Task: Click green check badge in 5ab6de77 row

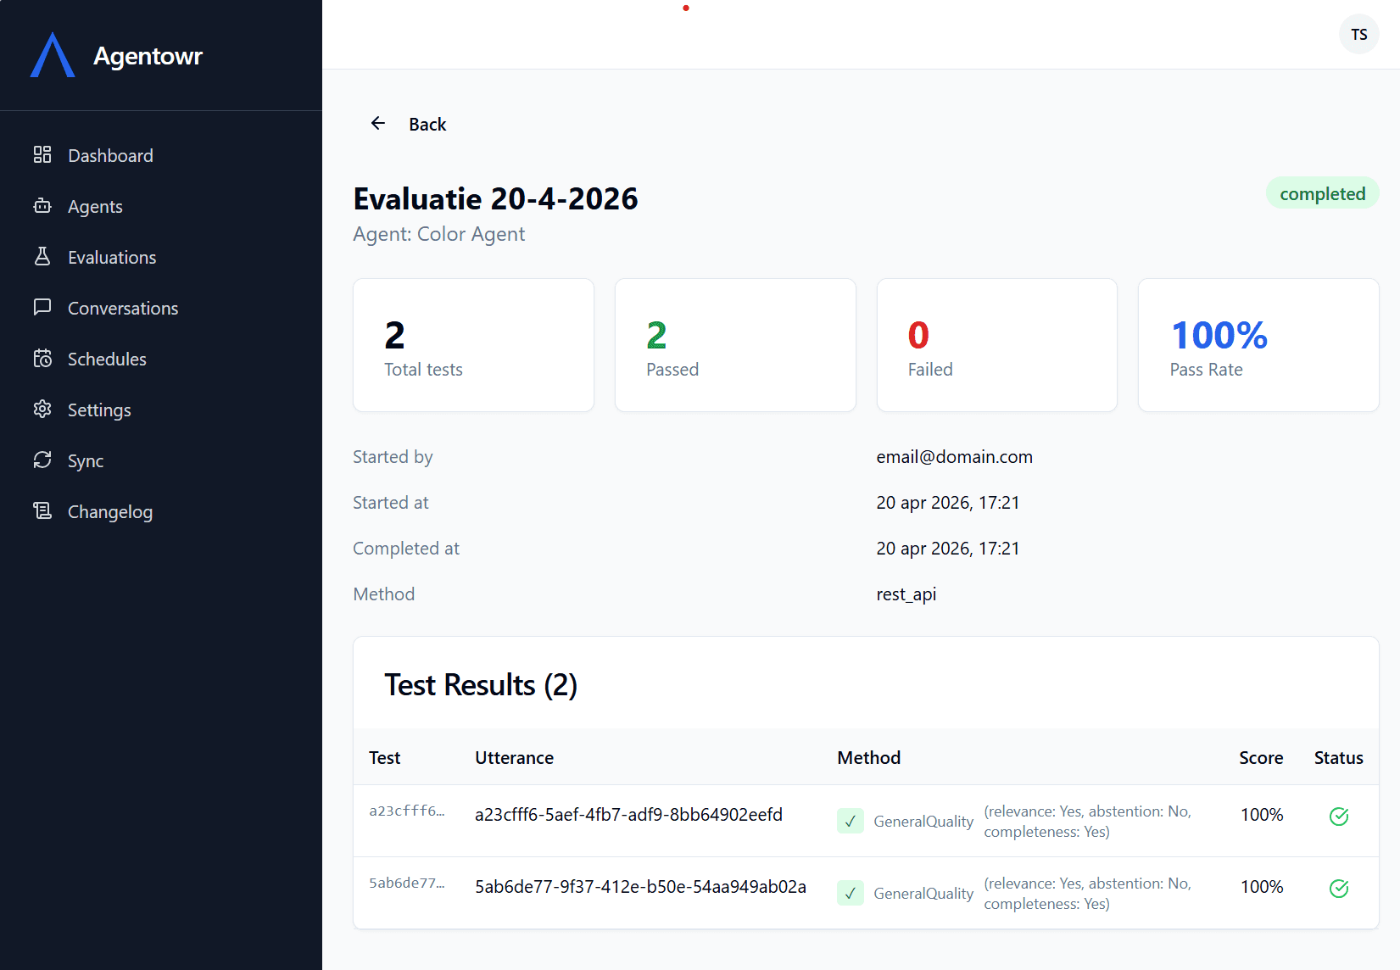Action: [851, 893]
